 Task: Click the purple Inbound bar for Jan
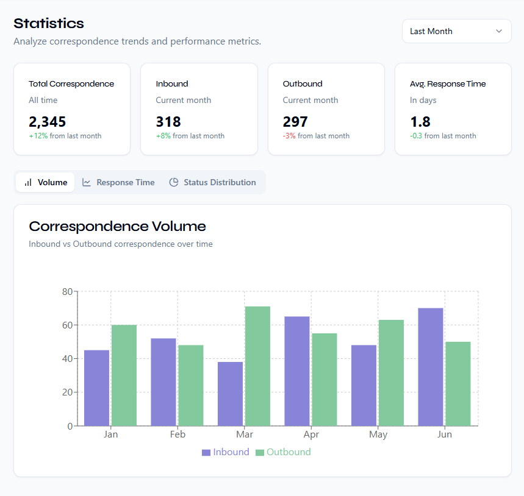tap(96, 388)
